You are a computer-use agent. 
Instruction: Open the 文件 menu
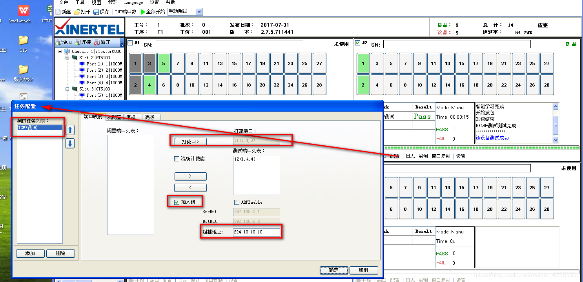(x=64, y=2)
